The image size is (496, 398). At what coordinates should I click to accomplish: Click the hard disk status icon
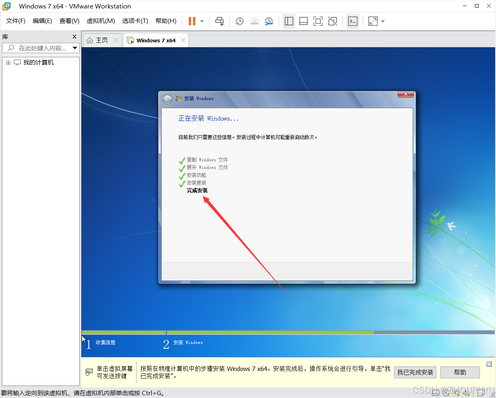click(435, 393)
